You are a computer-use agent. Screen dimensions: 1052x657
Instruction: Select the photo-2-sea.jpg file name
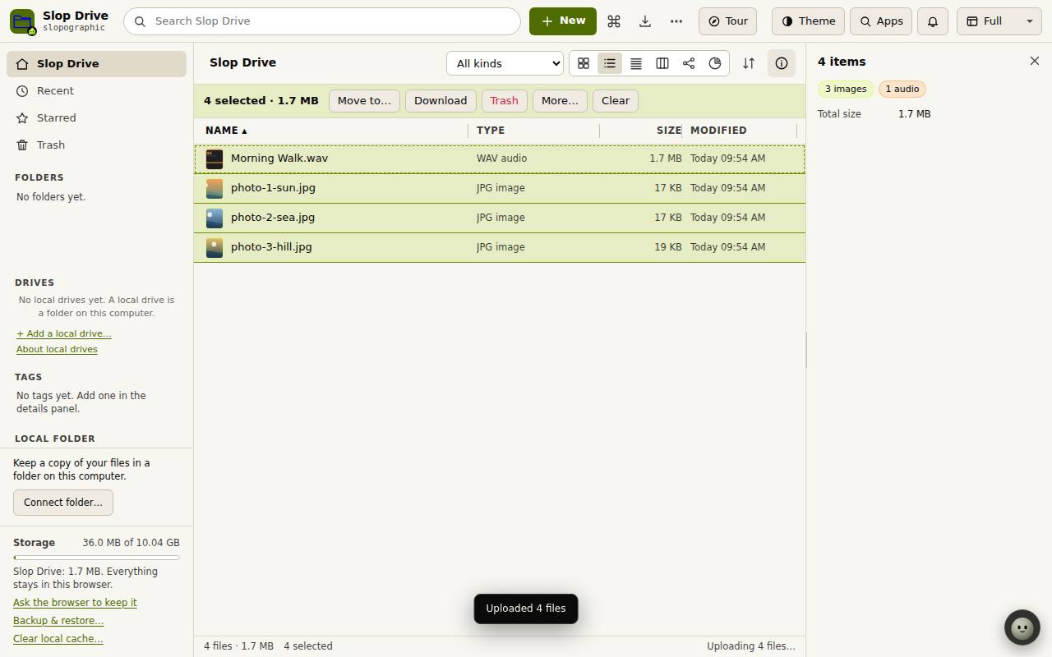(x=273, y=218)
